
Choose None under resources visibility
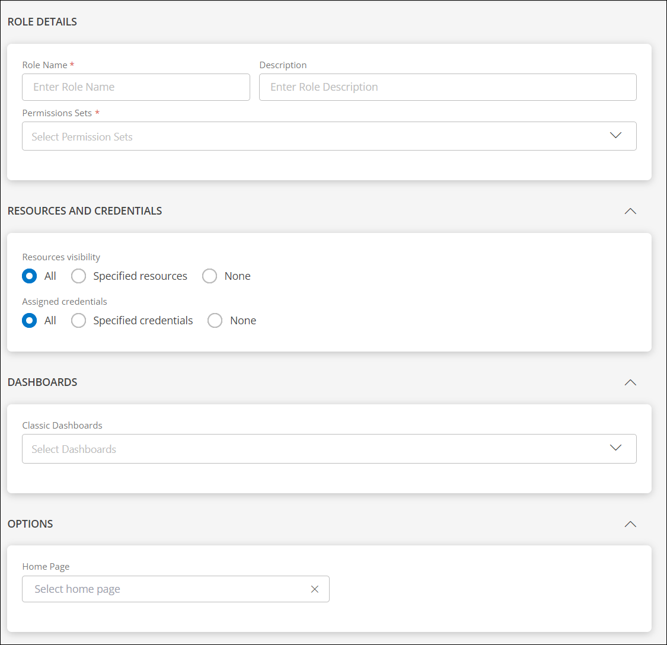209,276
